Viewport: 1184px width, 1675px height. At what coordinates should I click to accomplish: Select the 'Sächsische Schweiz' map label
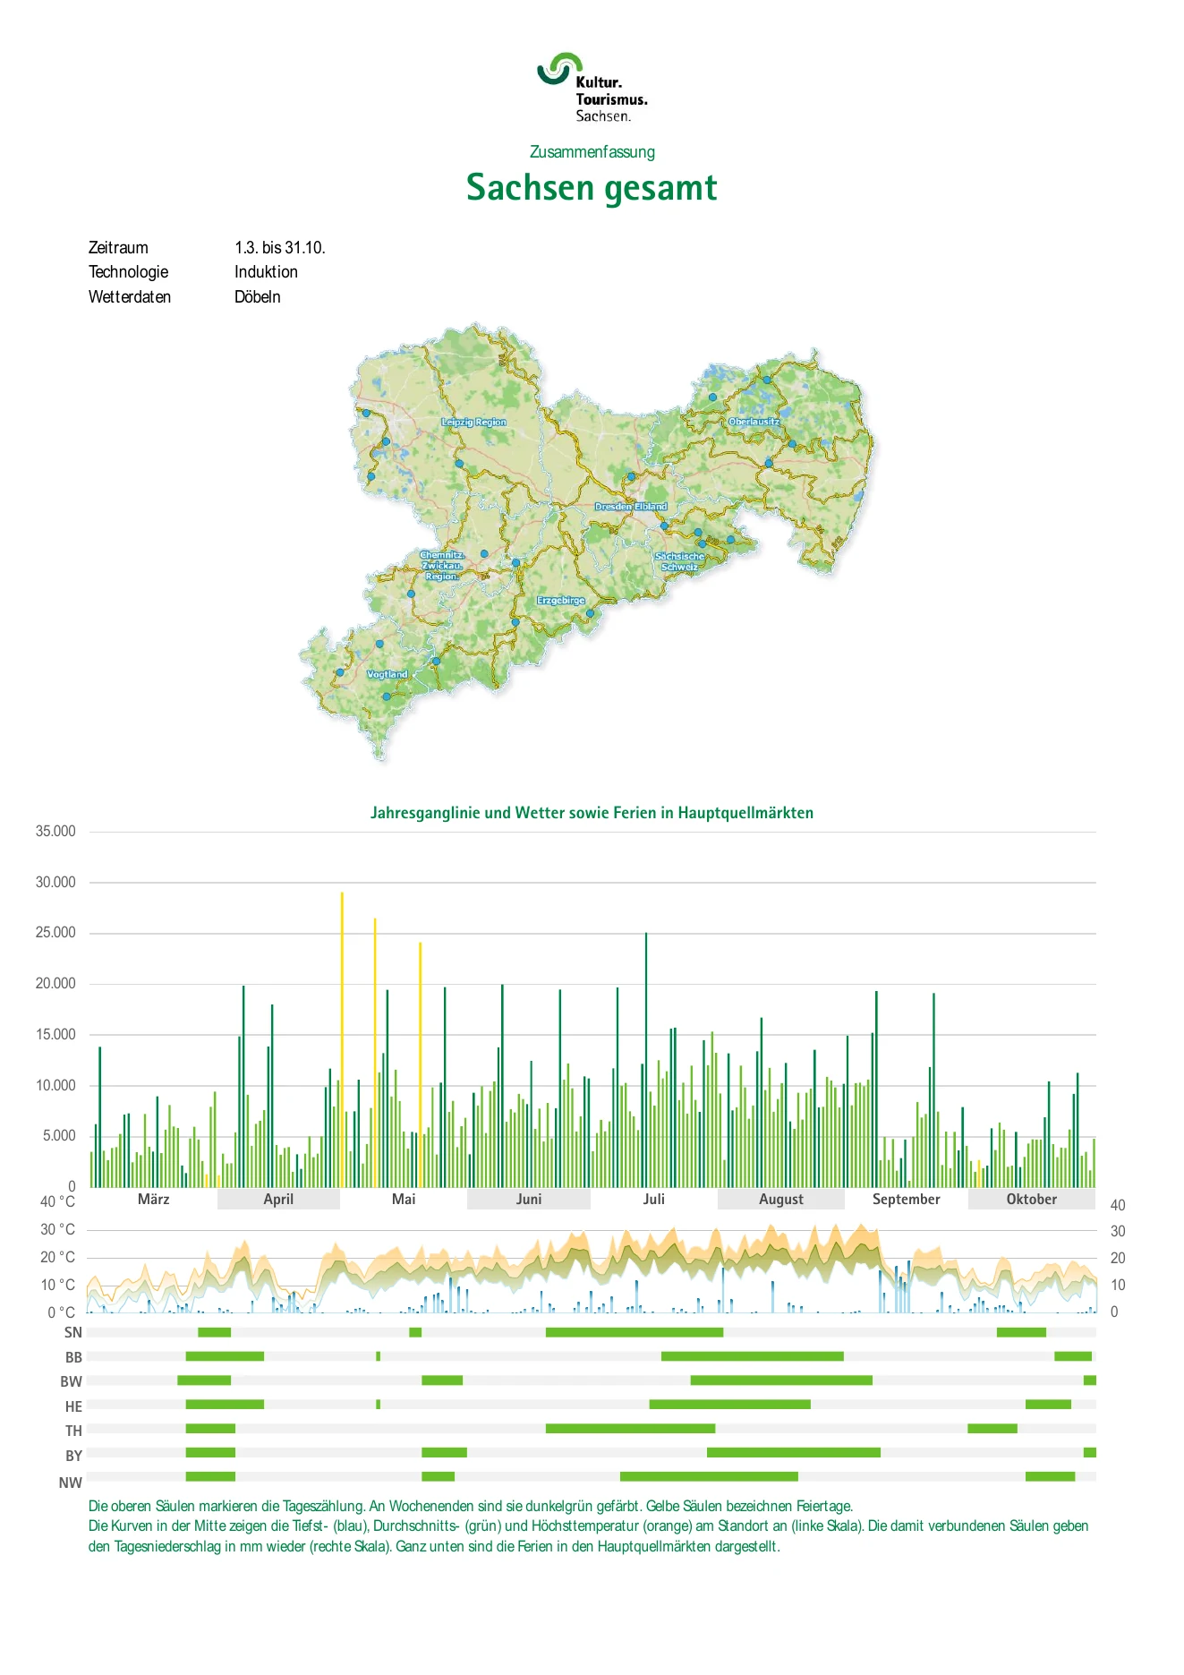click(x=679, y=561)
